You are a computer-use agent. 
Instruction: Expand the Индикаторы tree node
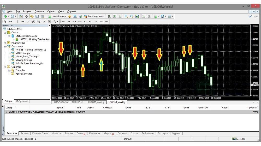click(5, 43)
